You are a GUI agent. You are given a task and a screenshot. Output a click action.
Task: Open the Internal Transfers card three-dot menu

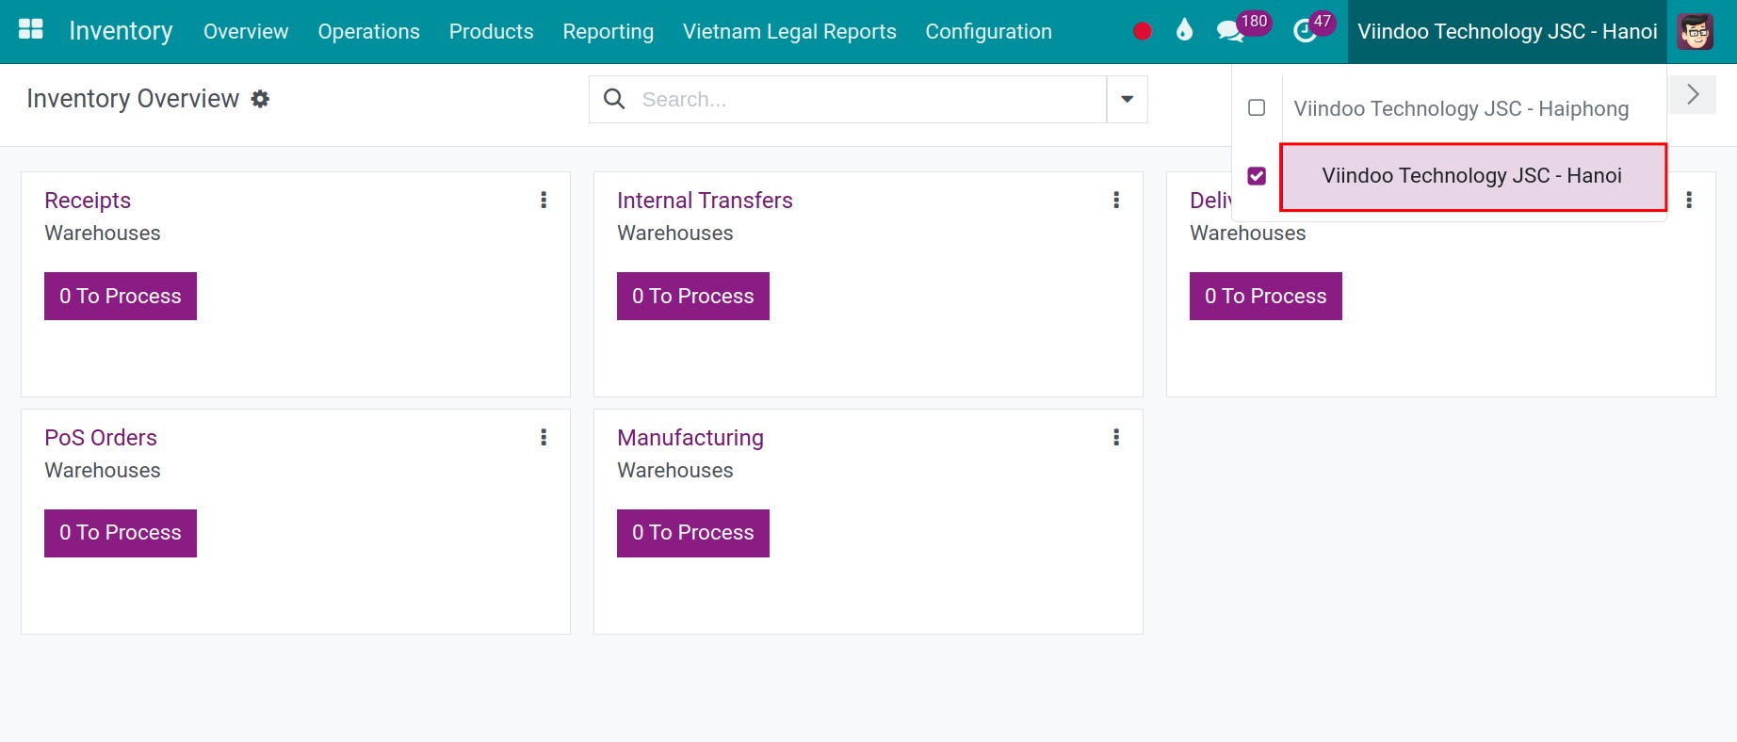pyautogui.click(x=1116, y=200)
